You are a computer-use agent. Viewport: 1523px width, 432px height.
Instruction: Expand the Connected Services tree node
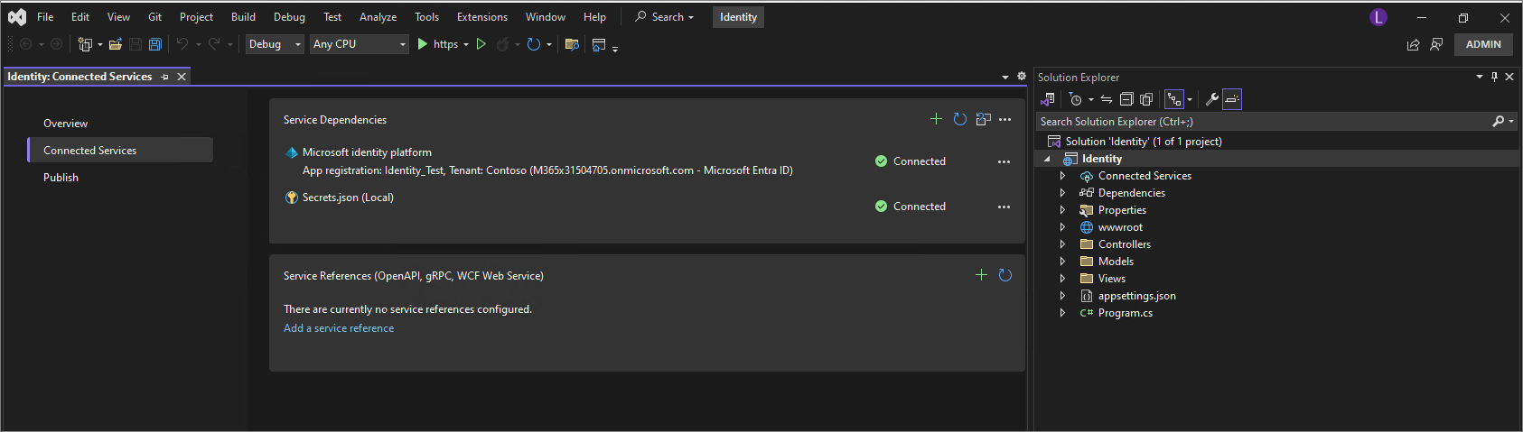[1062, 176]
